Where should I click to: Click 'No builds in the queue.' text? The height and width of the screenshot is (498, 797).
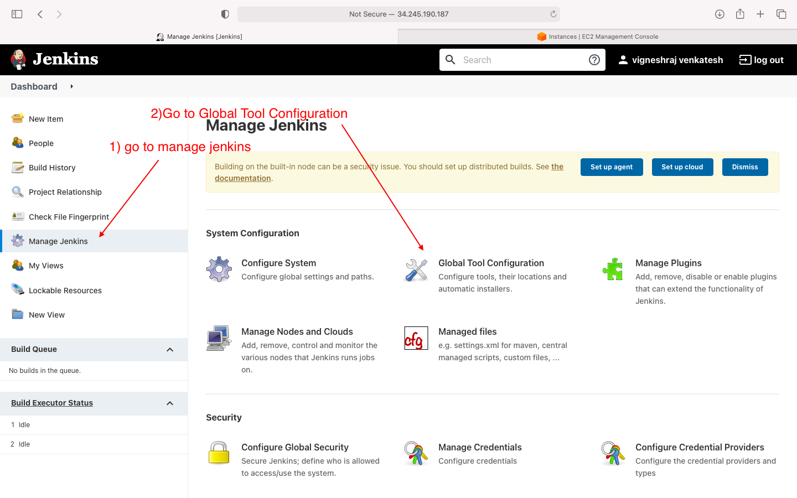coord(45,371)
